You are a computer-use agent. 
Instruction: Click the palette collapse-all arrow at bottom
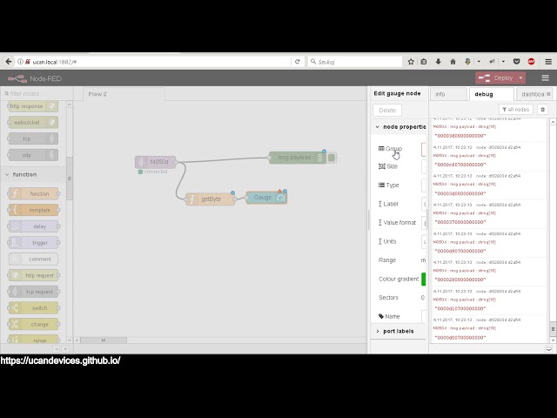(x=56, y=349)
